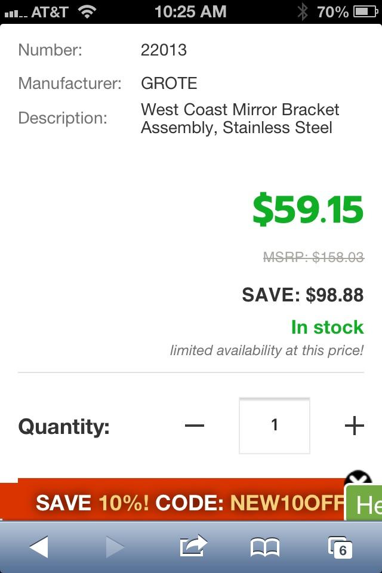Screen dimensions: 382x573
Task: Focus the quantity input box
Action: (x=275, y=426)
